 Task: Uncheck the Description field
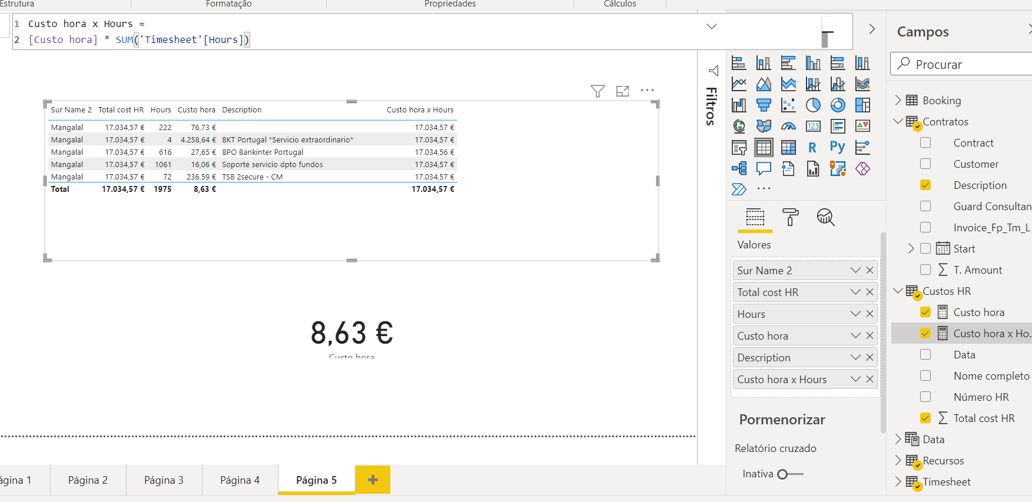[925, 185]
